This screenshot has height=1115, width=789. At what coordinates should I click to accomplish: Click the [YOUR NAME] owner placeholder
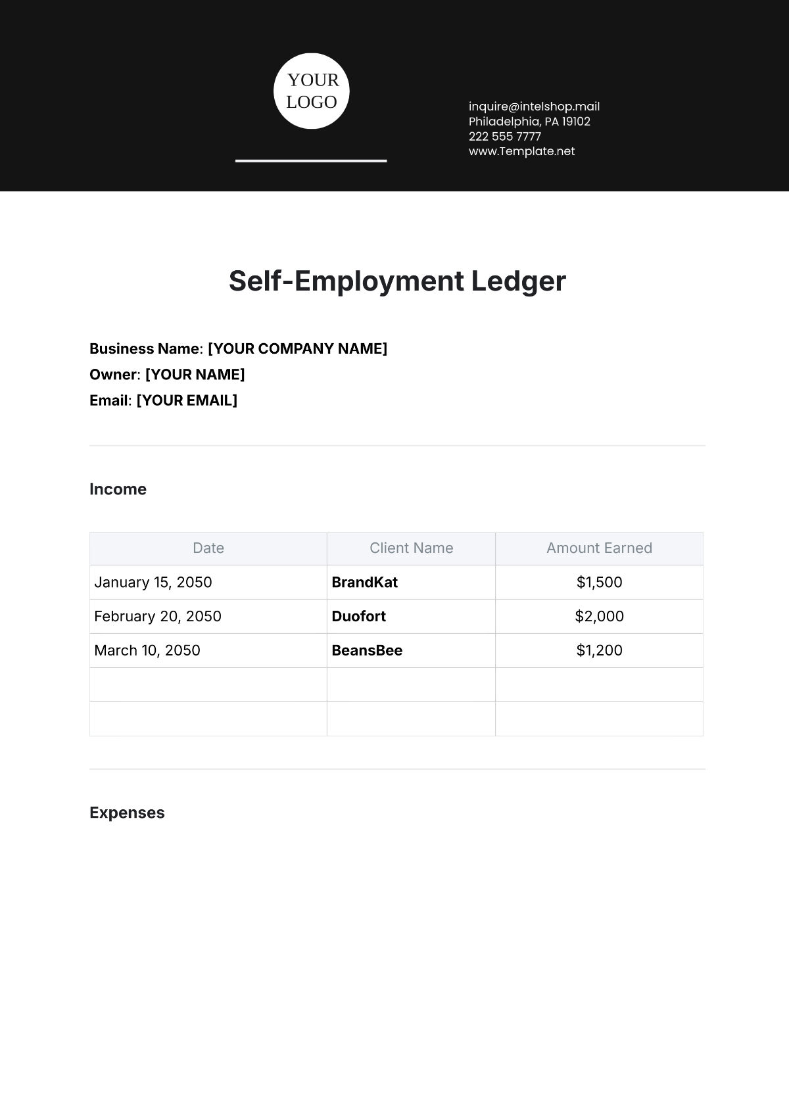[x=195, y=375]
